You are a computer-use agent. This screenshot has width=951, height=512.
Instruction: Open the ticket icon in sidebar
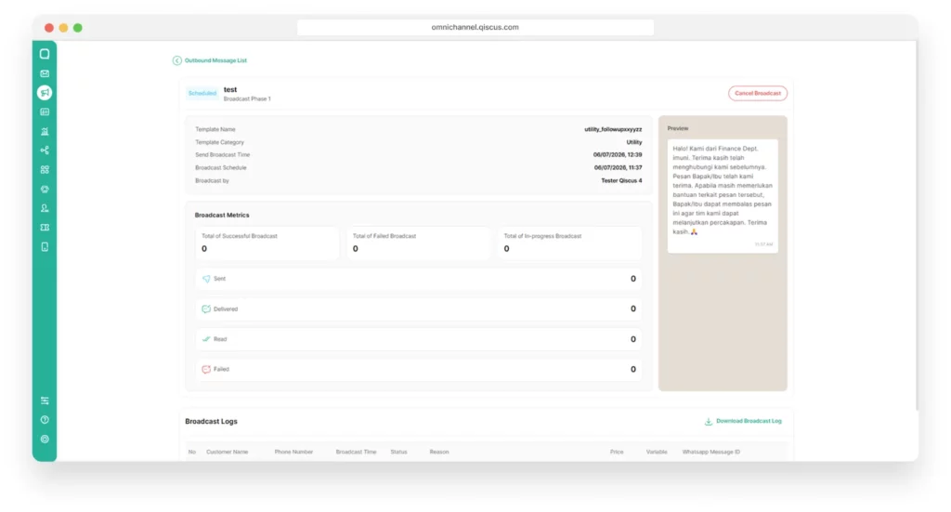[45, 228]
